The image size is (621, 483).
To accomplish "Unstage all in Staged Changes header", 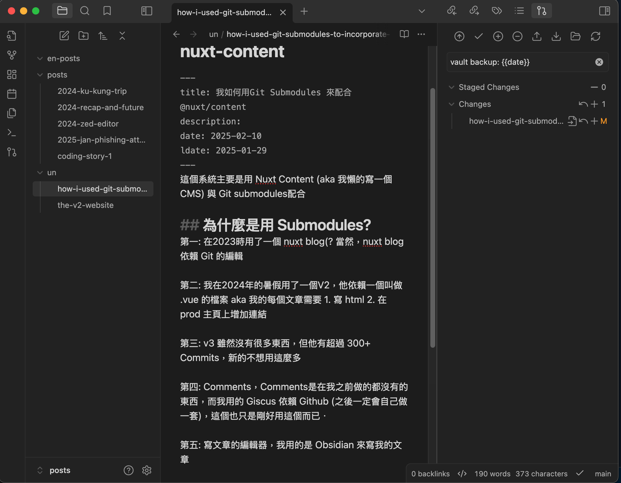I will point(594,87).
